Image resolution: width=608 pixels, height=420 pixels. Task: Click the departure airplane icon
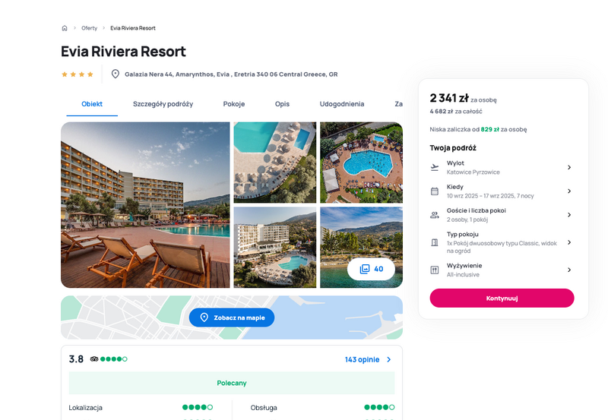coord(435,167)
